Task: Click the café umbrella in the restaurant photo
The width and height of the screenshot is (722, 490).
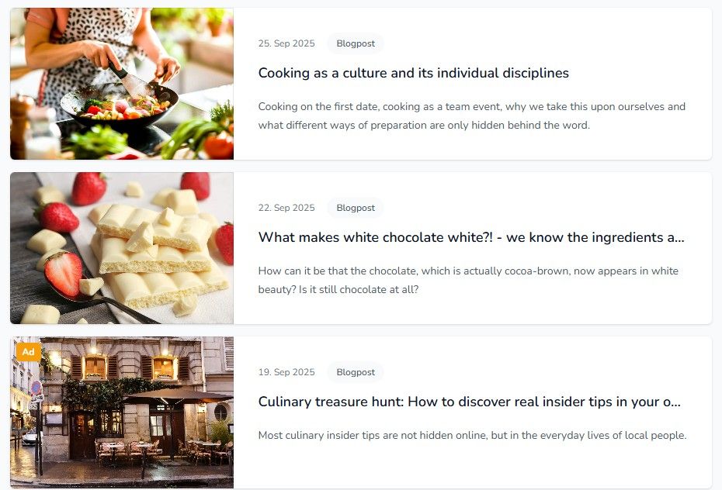Action: [177, 395]
